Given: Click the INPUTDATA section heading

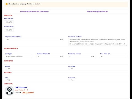Looking at the screenshot, I should pyautogui.click(x=8, y=15).
